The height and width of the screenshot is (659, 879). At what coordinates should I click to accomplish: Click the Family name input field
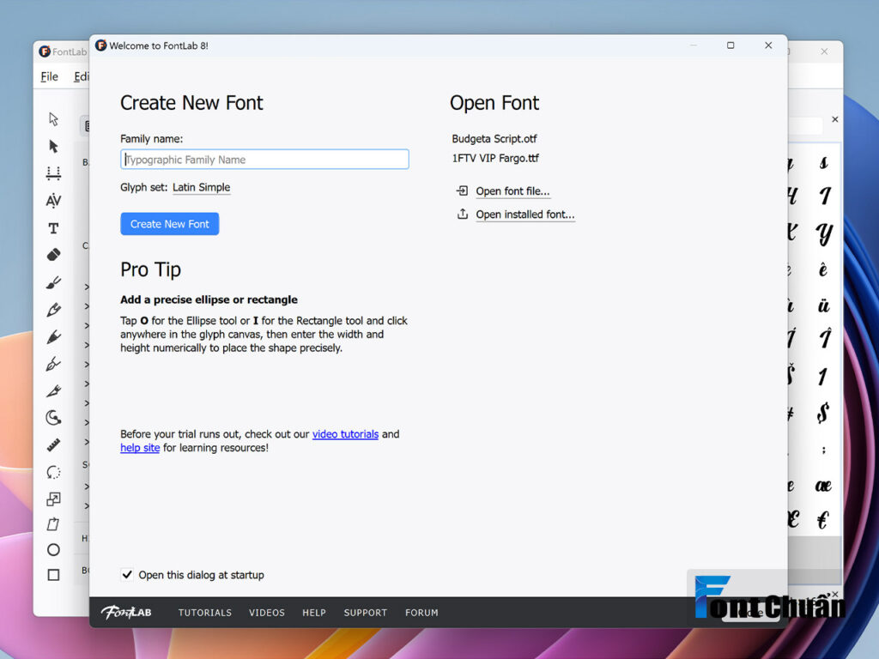(x=264, y=159)
